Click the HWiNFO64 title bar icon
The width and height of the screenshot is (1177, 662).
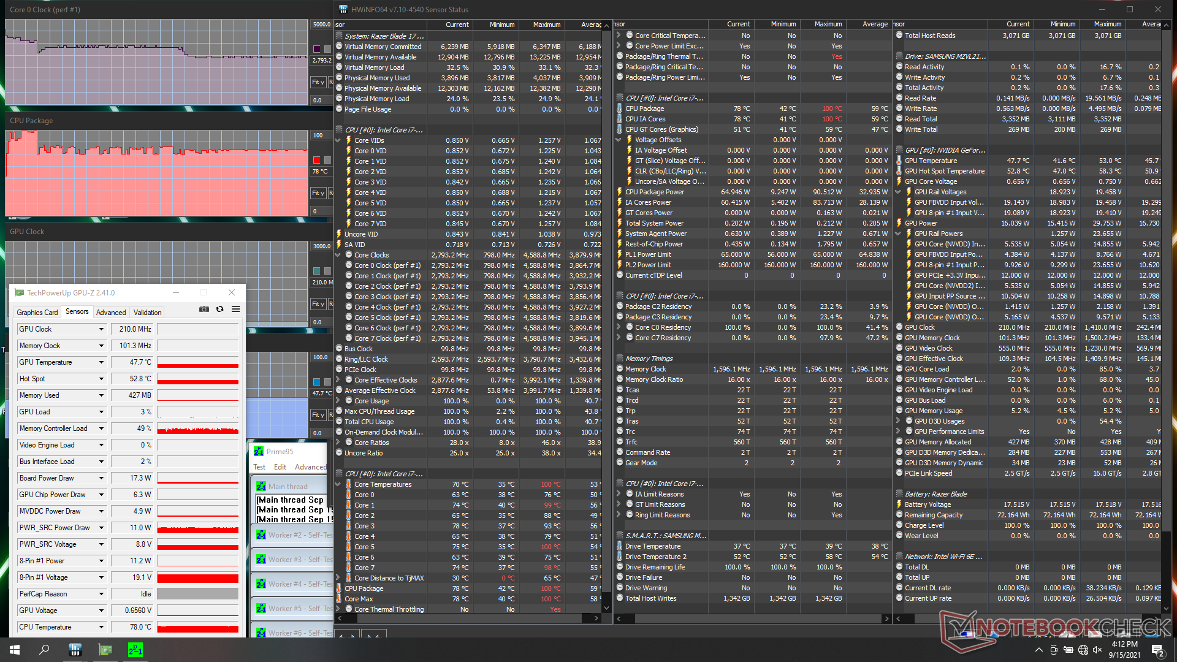point(343,9)
